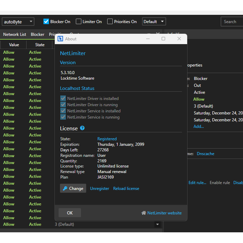Click the NetLimiter logo in About title bar
Viewport: 243px width, 243px height.
point(60,39)
